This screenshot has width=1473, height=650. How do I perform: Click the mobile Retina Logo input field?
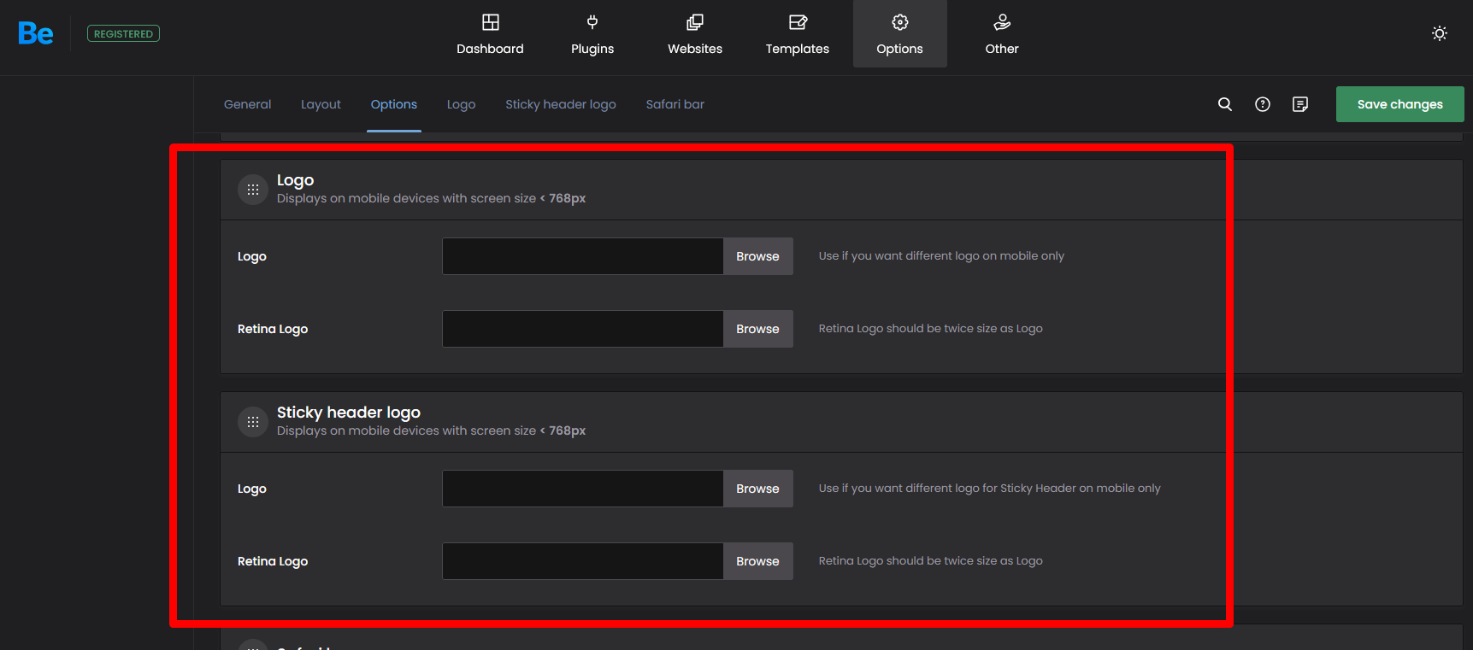click(582, 329)
